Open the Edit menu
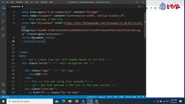This screenshot has width=185, height=104. click(12, 2)
